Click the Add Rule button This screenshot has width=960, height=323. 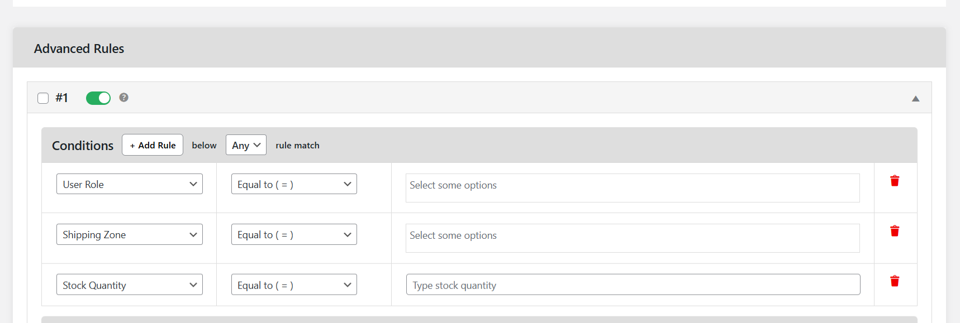click(x=153, y=145)
